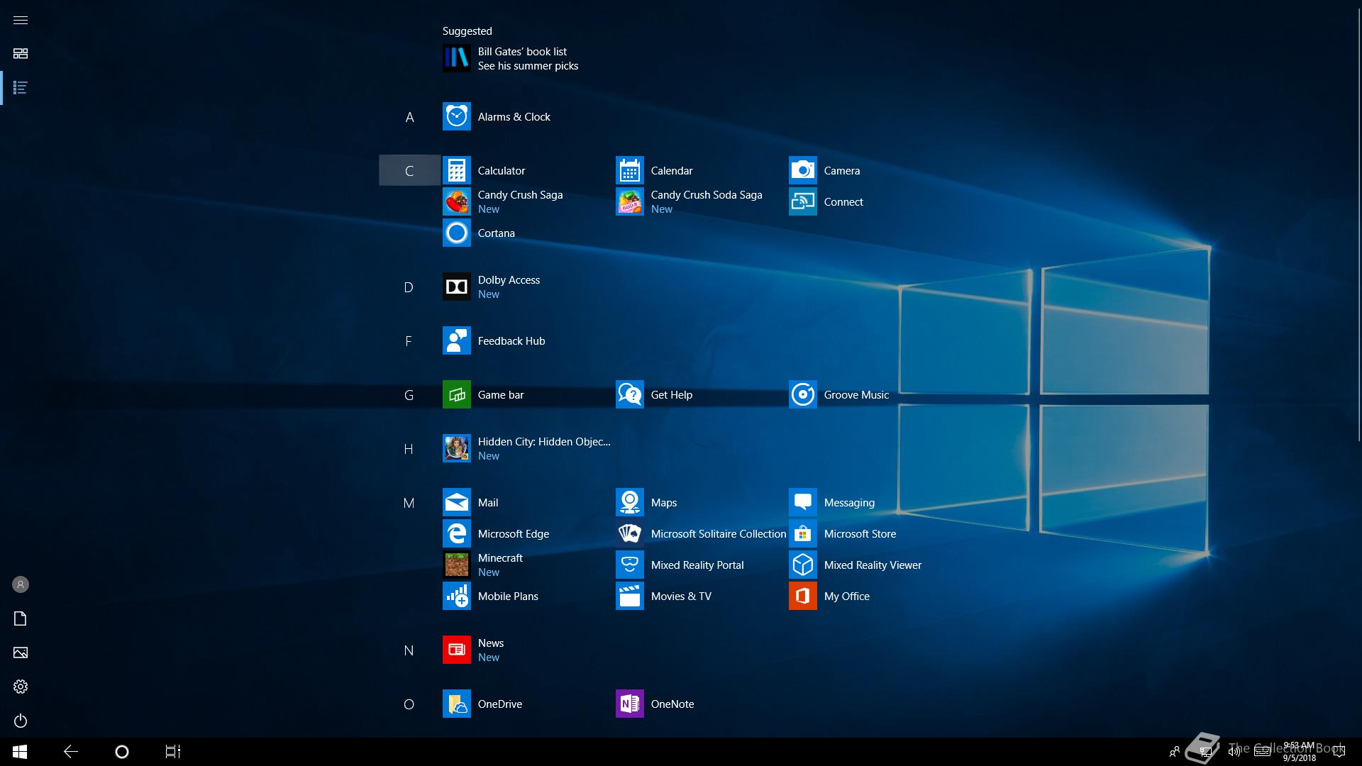Click the Windows Start button

coord(20,752)
